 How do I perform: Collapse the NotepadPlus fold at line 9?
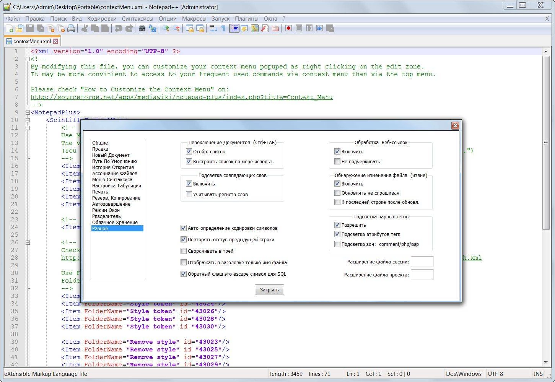click(28, 112)
